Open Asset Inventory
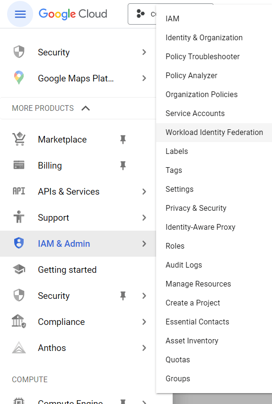Screen dimensions: 272x404 tap(192, 341)
